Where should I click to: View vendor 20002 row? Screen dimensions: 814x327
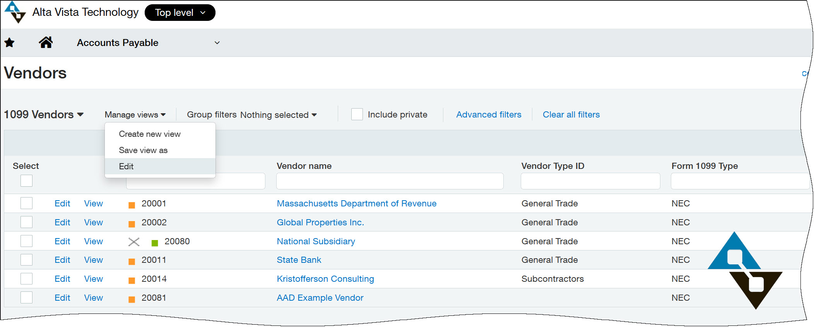[94, 222]
